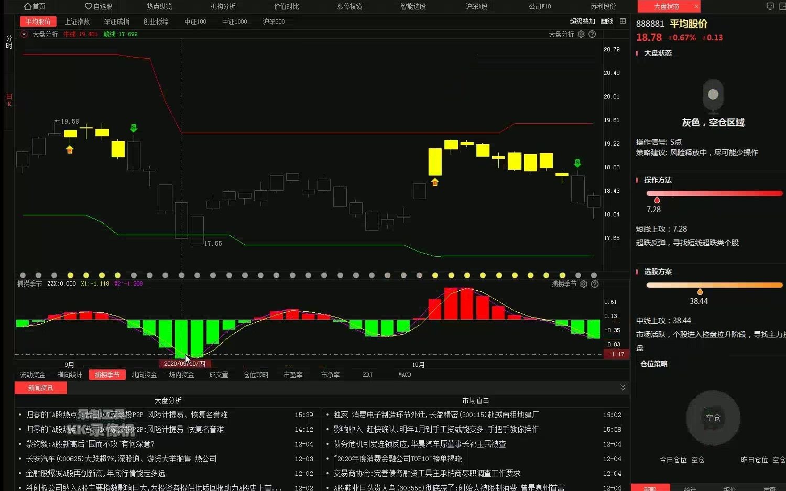The image size is (786, 491).
Task: Switch indicator to KDJ
Action: pos(368,375)
